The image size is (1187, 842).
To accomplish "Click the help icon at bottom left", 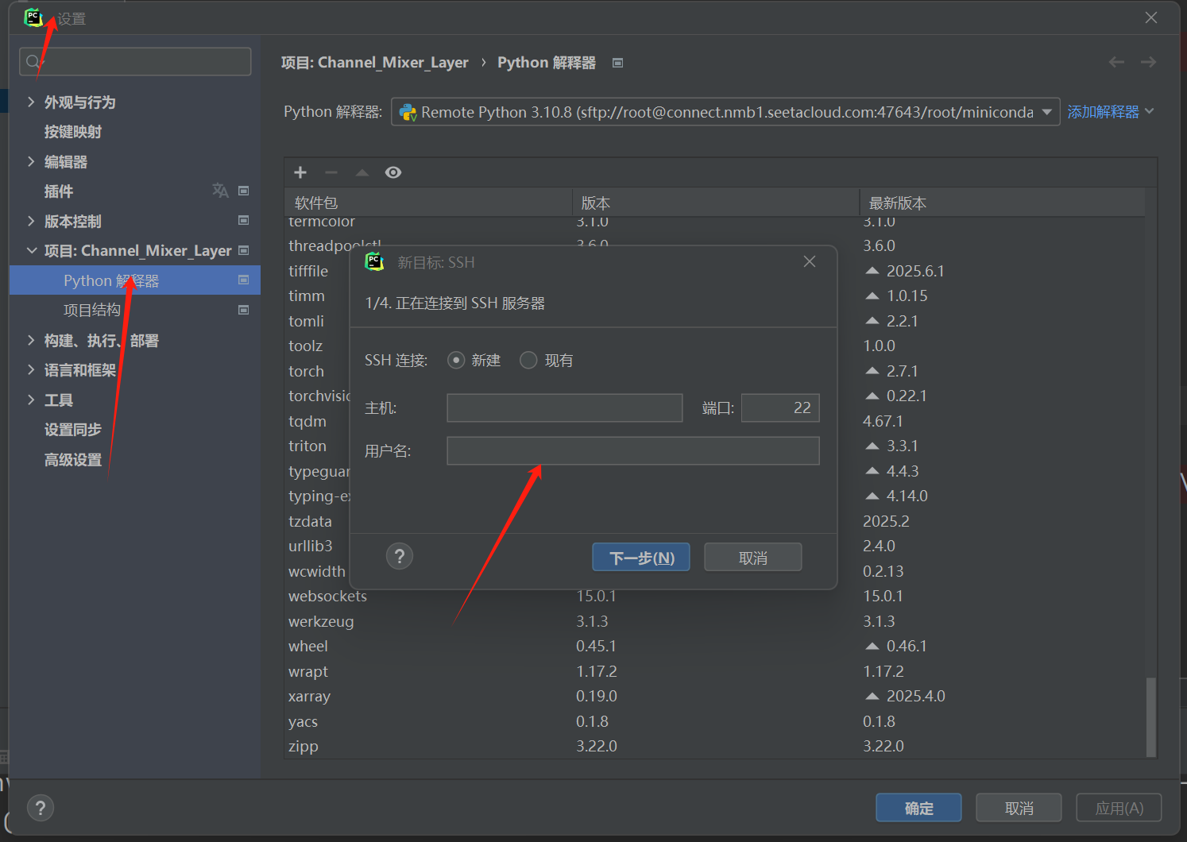I will [x=41, y=807].
